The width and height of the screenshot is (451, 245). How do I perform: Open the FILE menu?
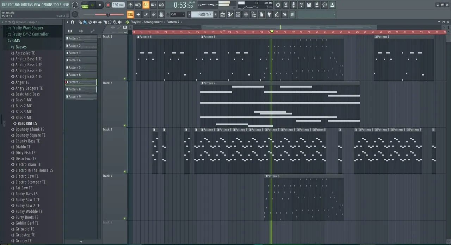point(4,5)
